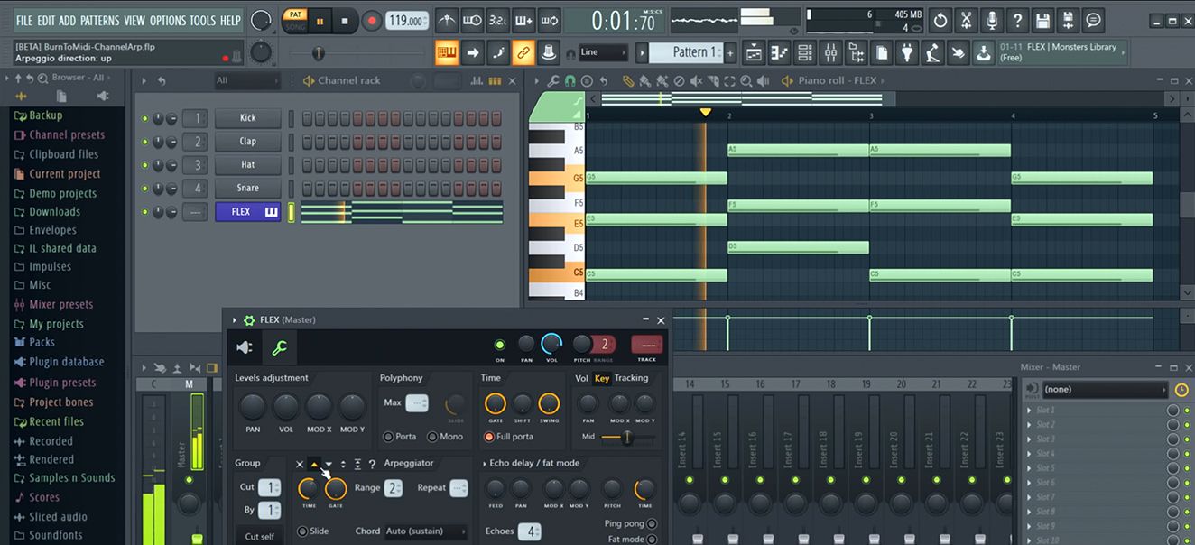Open the Chord Auto (sustain) dropdown in FLEX
This screenshot has width=1195, height=545.
tap(423, 531)
